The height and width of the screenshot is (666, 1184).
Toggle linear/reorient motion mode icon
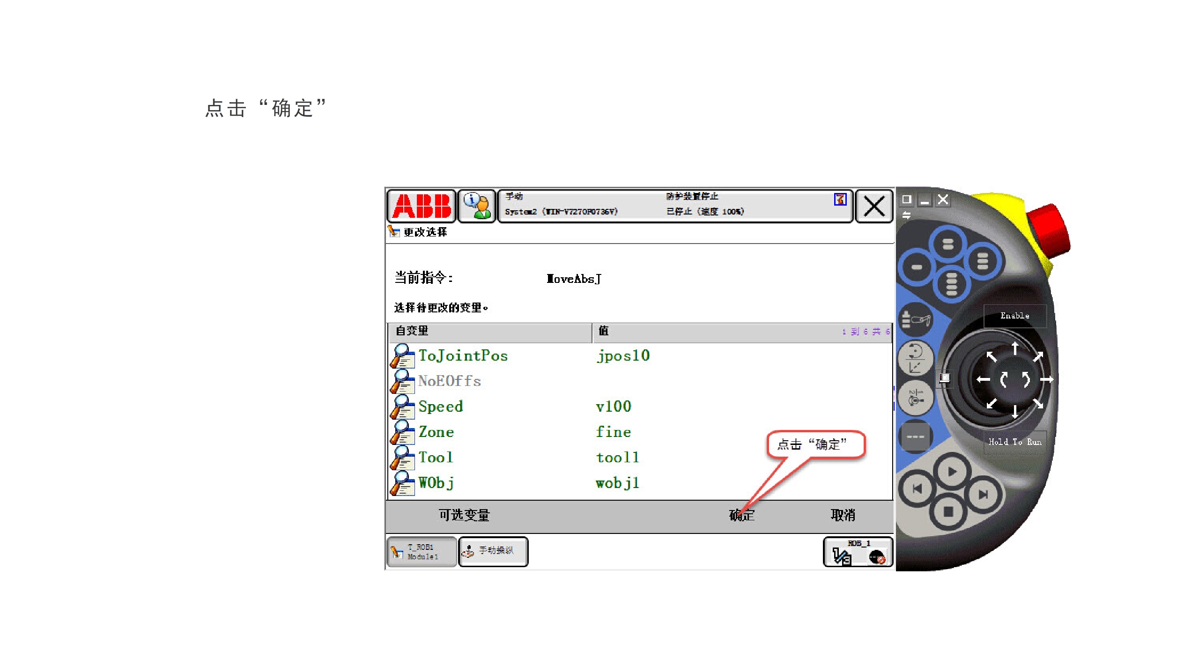pyautogui.click(x=916, y=358)
